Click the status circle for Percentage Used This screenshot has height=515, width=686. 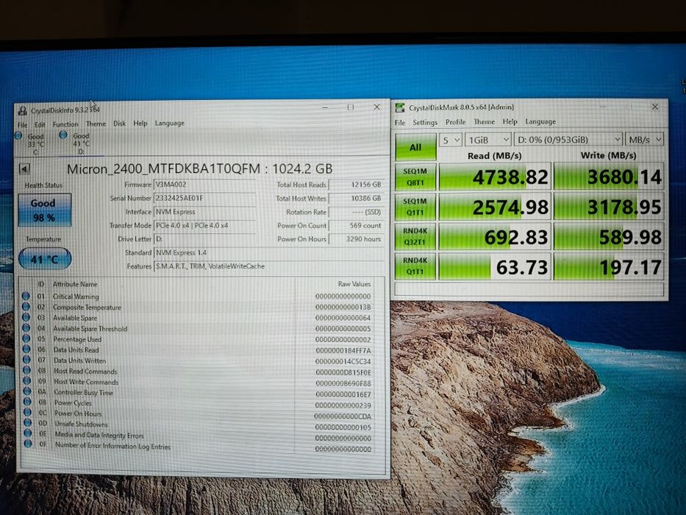pos(26,338)
